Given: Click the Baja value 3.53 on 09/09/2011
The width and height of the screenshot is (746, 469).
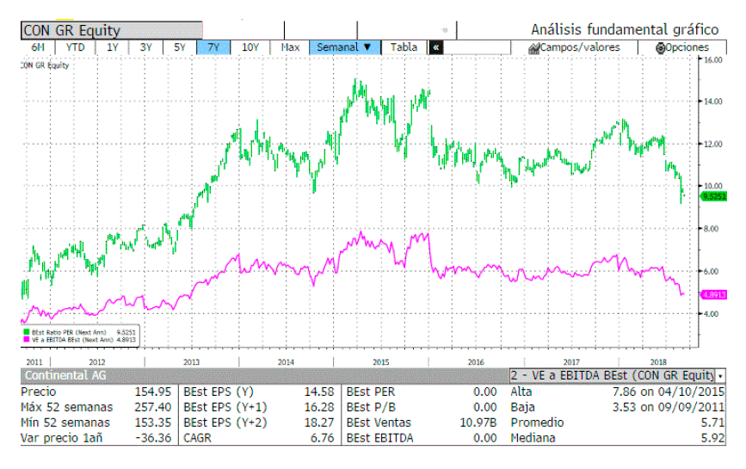Looking at the screenshot, I should click(669, 408).
